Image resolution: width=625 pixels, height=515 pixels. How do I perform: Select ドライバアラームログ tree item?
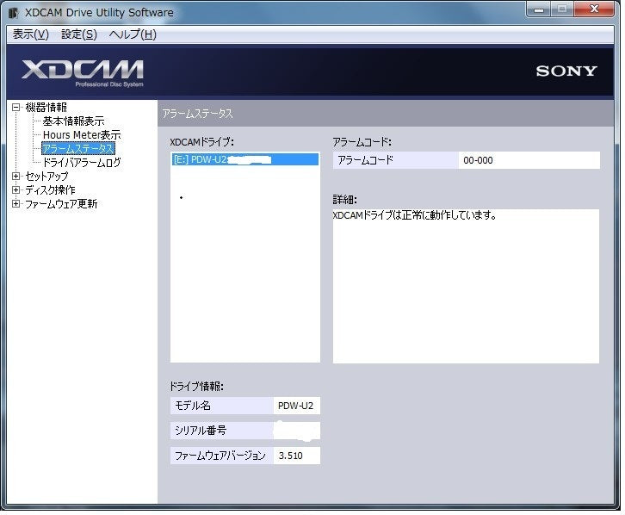tap(82, 162)
